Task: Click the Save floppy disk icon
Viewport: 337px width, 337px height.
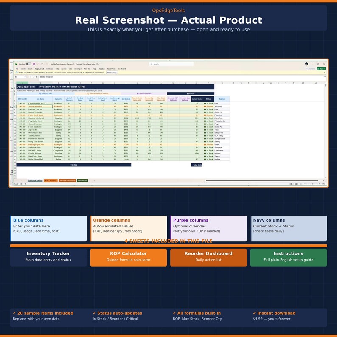Action: tap(34, 64)
